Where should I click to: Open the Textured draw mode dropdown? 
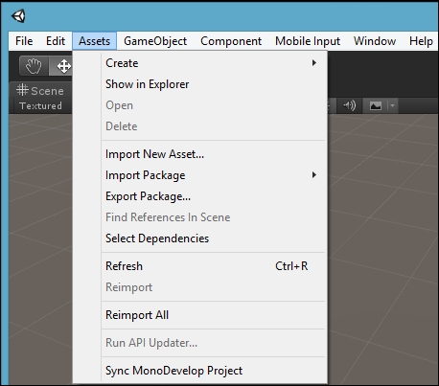pos(40,105)
